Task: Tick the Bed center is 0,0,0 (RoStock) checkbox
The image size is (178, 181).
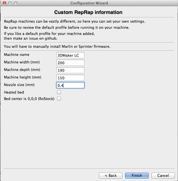Action: point(59,99)
